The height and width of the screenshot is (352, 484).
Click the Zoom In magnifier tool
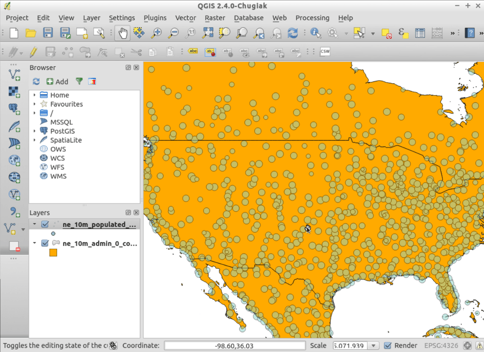pyautogui.click(x=156, y=33)
